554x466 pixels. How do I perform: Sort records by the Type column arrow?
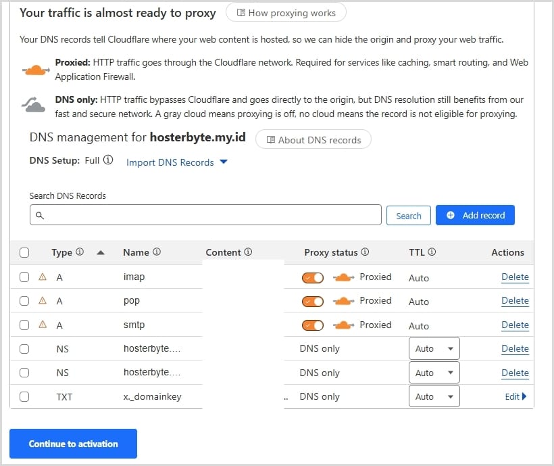click(101, 252)
